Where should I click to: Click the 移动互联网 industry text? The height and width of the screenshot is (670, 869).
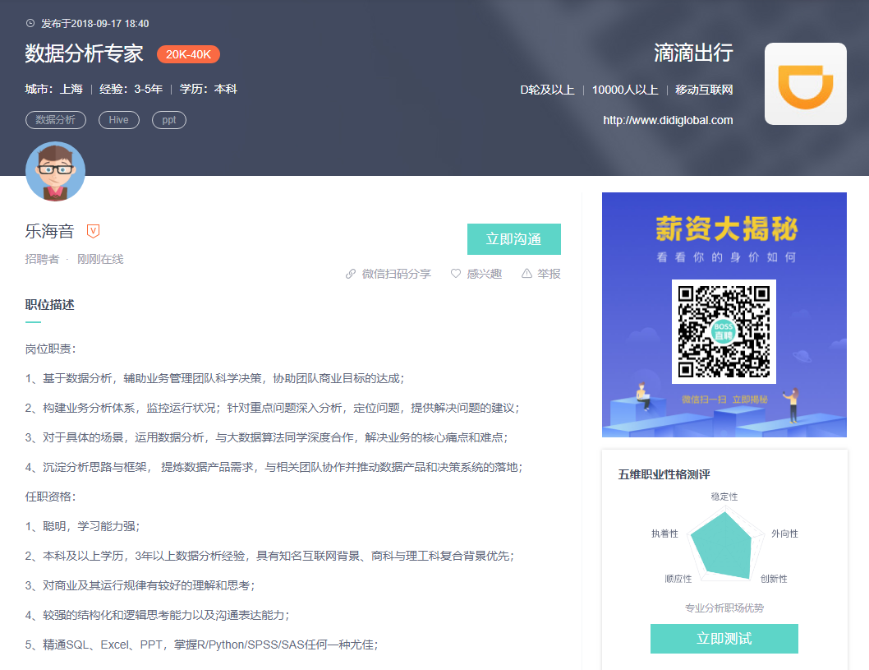(x=704, y=90)
